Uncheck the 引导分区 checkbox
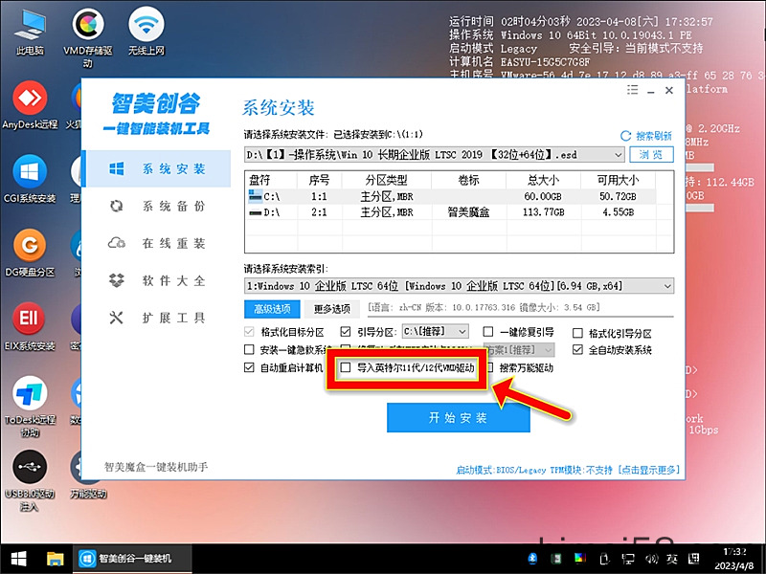Image resolution: width=766 pixels, height=574 pixels. tap(346, 332)
